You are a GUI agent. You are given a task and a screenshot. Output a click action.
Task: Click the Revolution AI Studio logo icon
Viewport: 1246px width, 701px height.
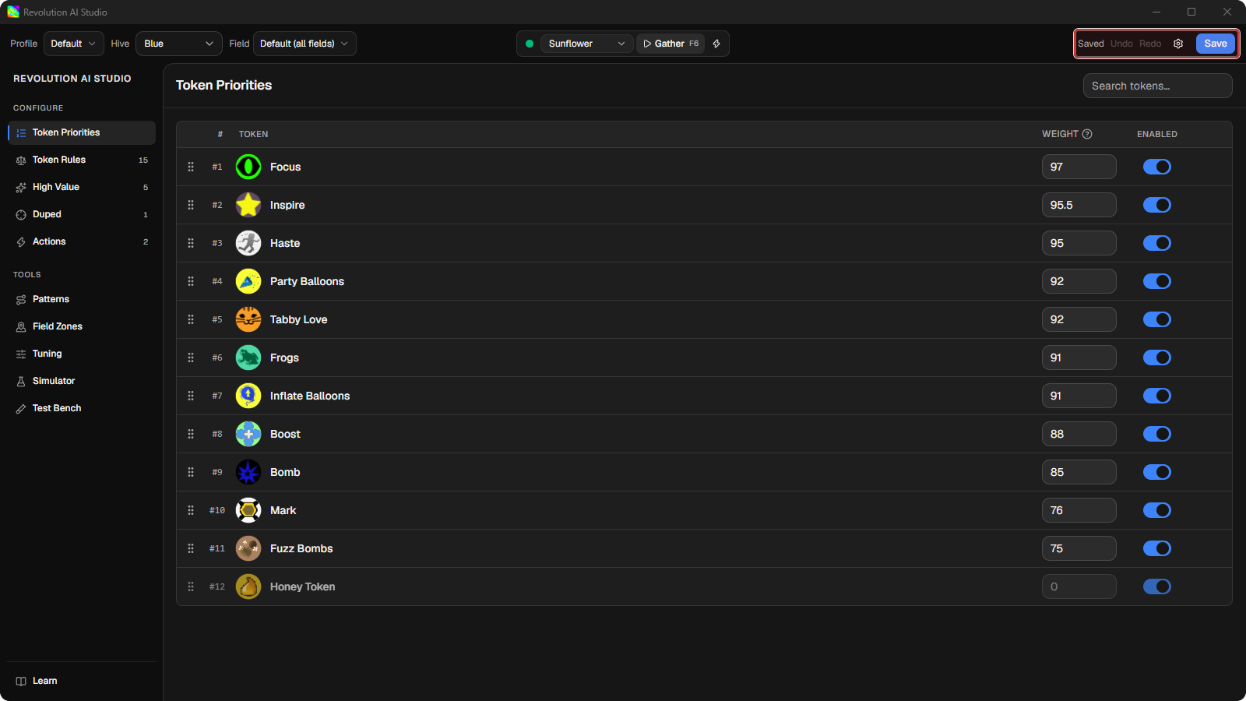pyautogui.click(x=13, y=12)
